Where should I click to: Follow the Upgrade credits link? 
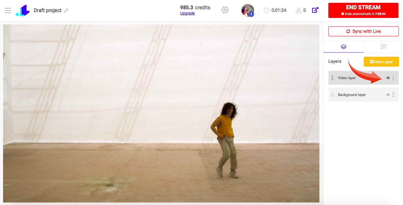tap(187, 13)
